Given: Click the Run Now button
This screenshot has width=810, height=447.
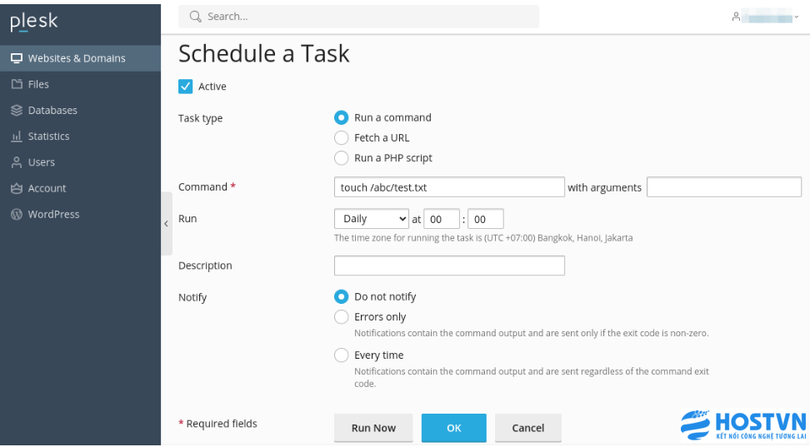Looking at the screenshot, I should [x=373, y=428].
